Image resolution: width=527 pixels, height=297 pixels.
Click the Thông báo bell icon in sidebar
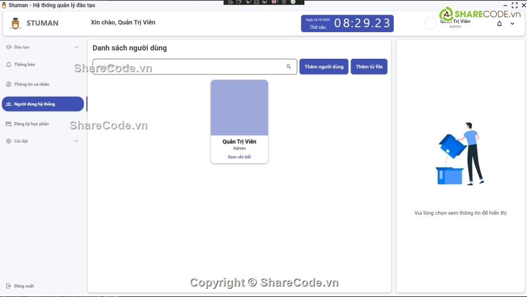(8, 64)
